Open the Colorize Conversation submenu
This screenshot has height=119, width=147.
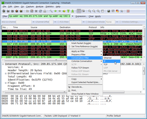tap(85, 61)
